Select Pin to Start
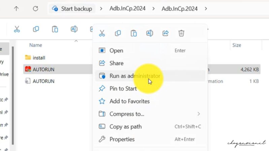 (150, 89)
